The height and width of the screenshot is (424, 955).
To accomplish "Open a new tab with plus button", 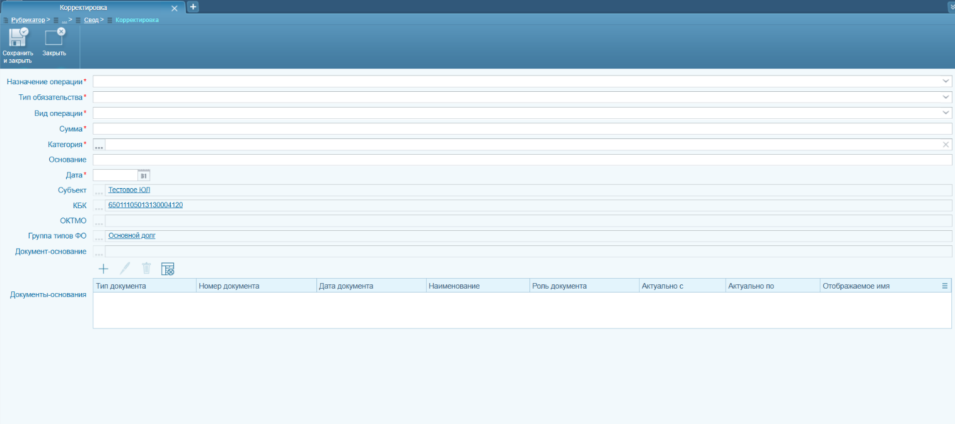I will (194, 6).
